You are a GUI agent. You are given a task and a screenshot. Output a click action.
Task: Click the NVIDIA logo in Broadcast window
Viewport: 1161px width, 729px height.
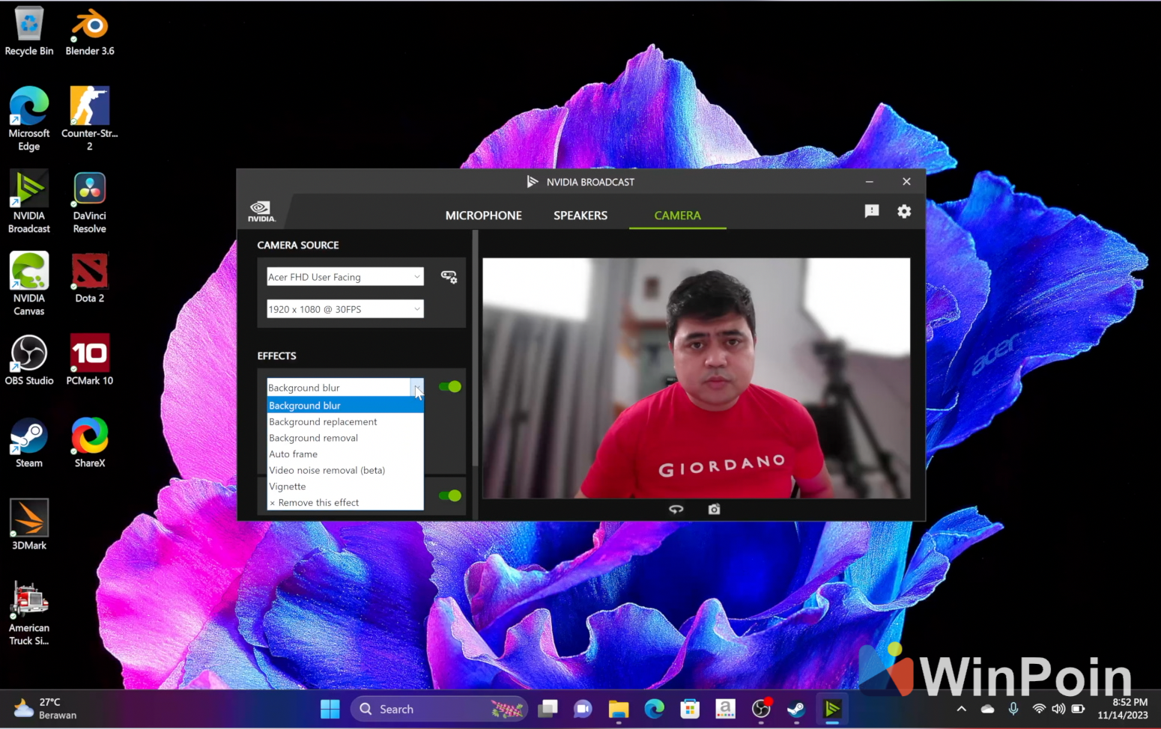(261, 212)
